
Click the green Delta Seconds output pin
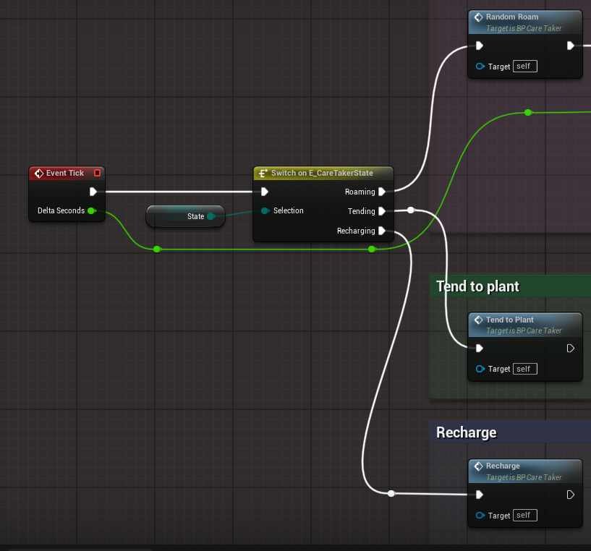91,210
